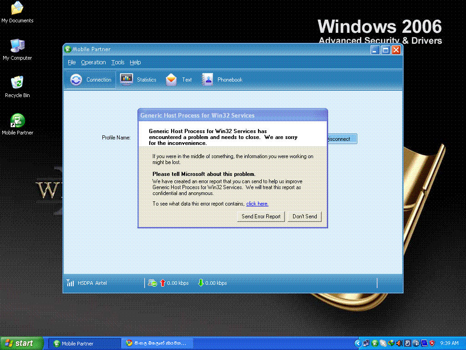Open the File menu
466x350 pixels.
click(x=71, y=62)
